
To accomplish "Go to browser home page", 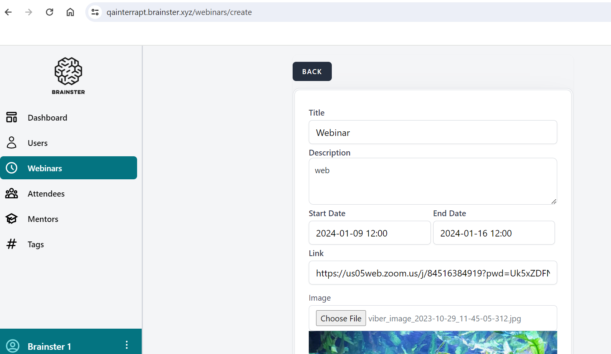I will tap(70, 12).
